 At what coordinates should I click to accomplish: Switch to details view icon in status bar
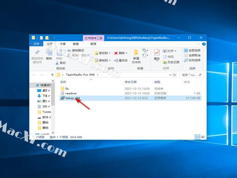click(x=197, y=137)
